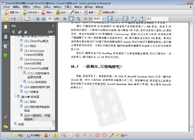
Task: Open the File (文件) menu
Action: tap(6, 7)
